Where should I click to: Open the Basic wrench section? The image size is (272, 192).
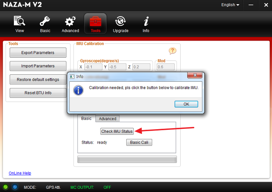pos(45,24)
